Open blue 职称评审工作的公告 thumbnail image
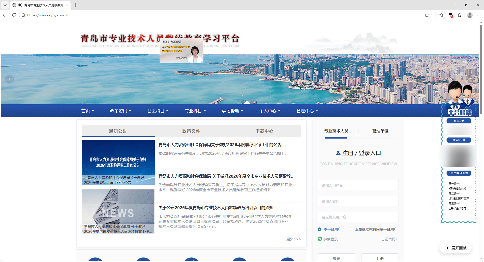This screenshot has width=484, height=262. [118, 162]
